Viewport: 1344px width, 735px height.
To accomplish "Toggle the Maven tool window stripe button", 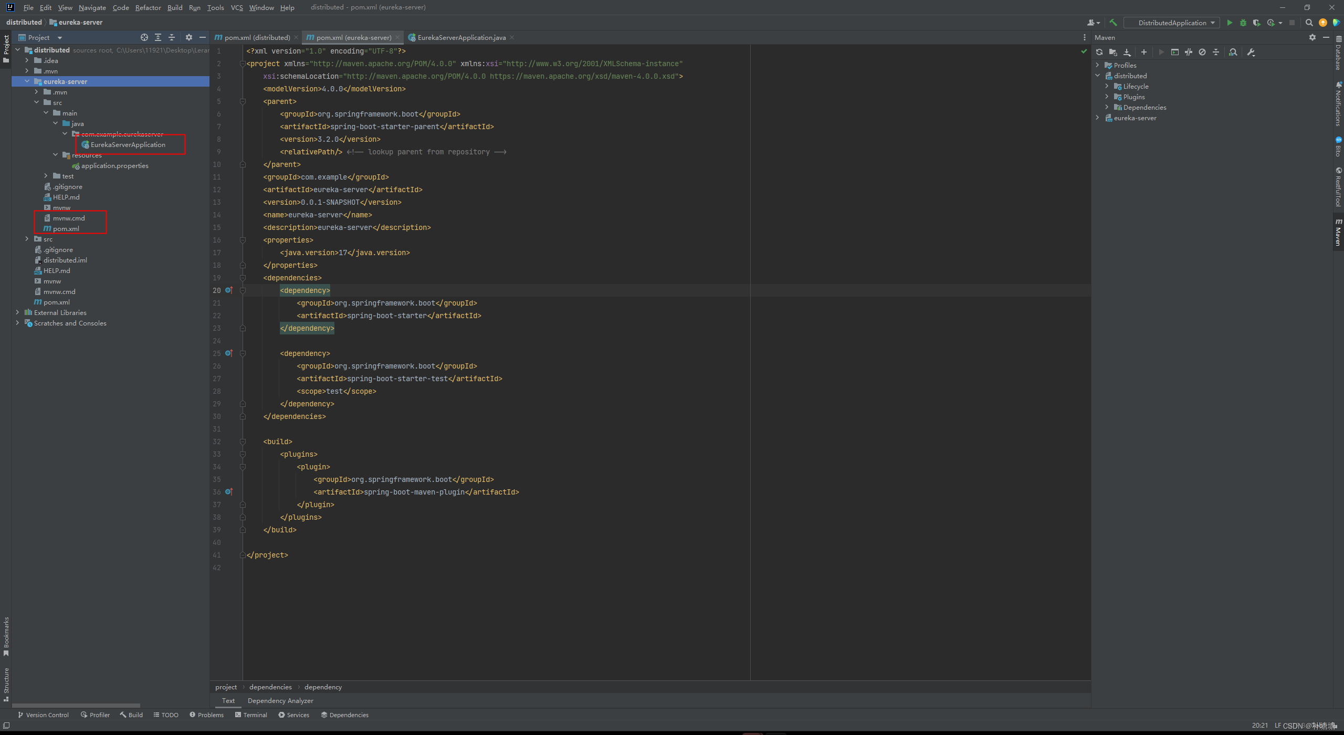I will coord(1338,232).
